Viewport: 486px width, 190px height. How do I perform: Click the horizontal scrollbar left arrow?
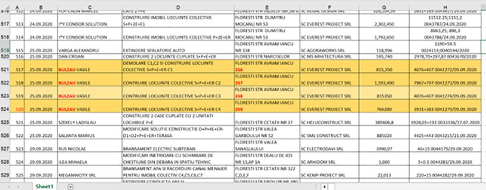click(324, 187)
